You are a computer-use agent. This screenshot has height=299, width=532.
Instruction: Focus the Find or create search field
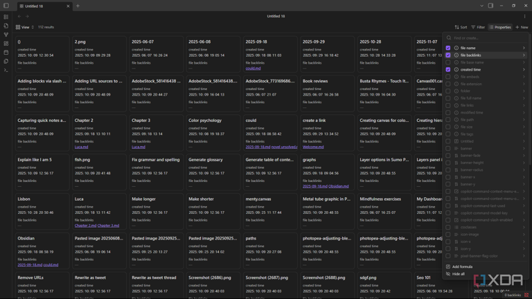pyautogui.click(x=486, y=38)
